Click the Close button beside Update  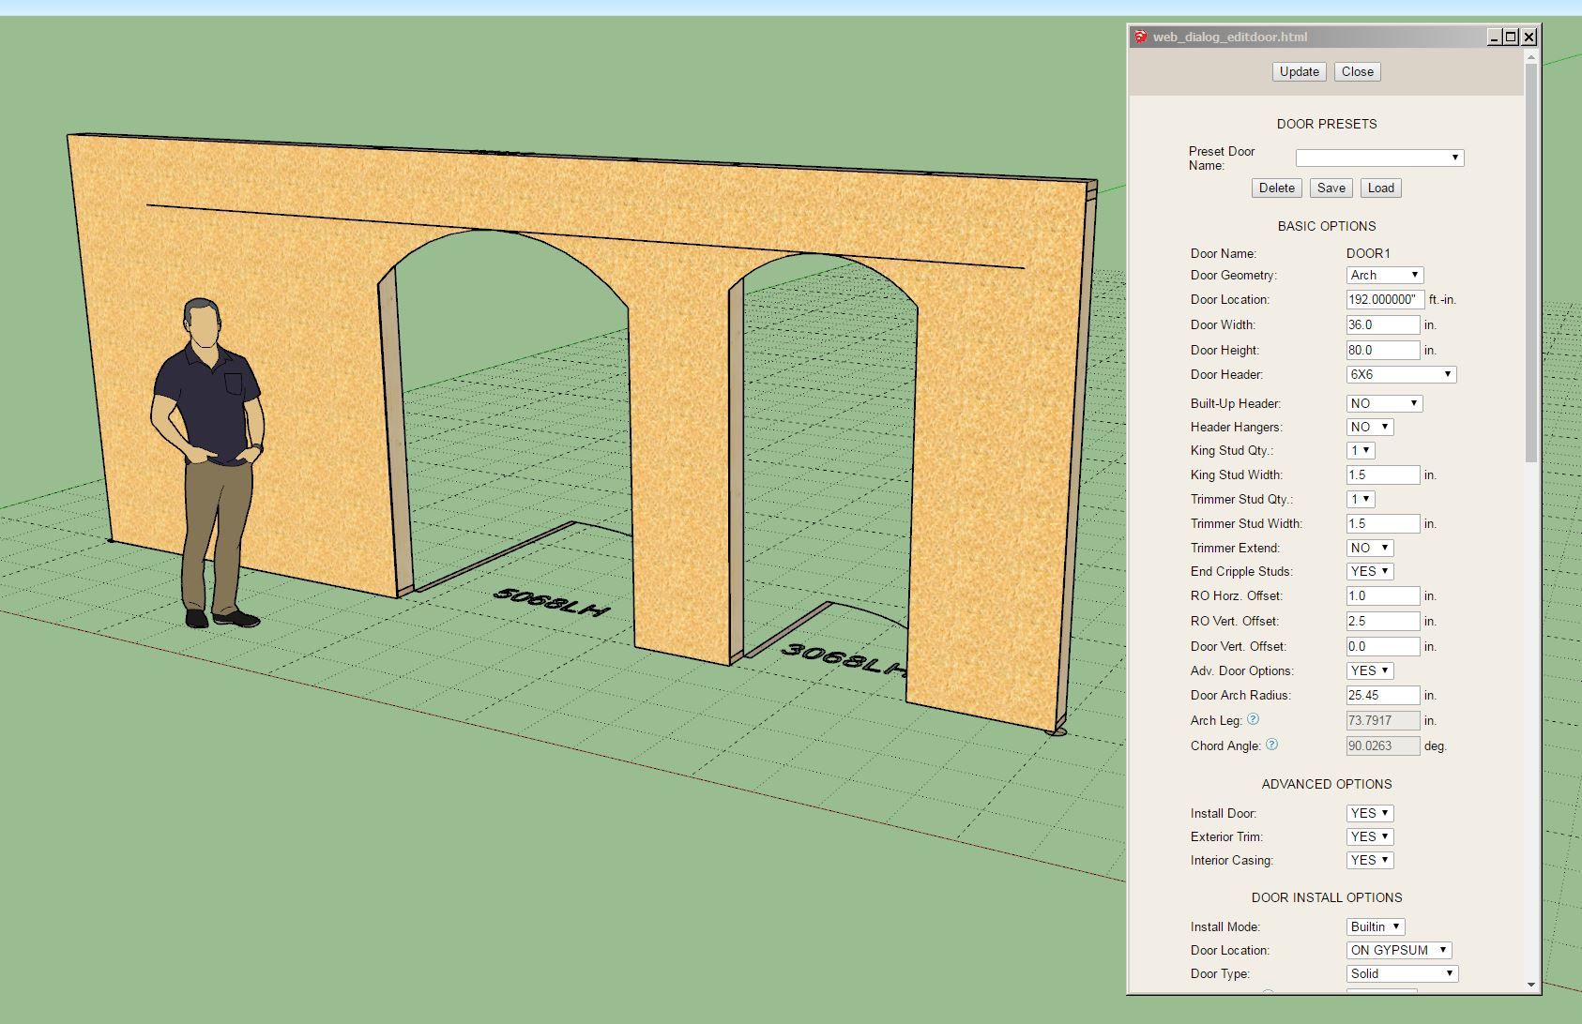tap(1357, 71)
